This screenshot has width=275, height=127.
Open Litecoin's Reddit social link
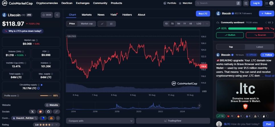[x=40, y=111]
